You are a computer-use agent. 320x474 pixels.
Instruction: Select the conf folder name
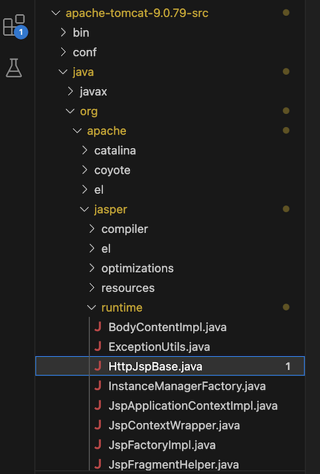click(84, 52)
